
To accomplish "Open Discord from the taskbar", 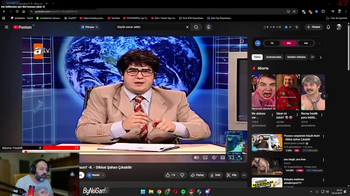I will (x=207, y=192).
